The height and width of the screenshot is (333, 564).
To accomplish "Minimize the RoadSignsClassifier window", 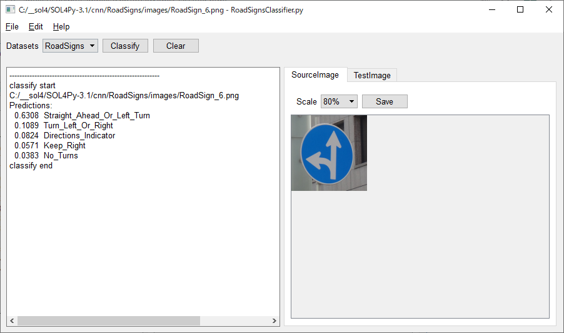I will [492, 10].
